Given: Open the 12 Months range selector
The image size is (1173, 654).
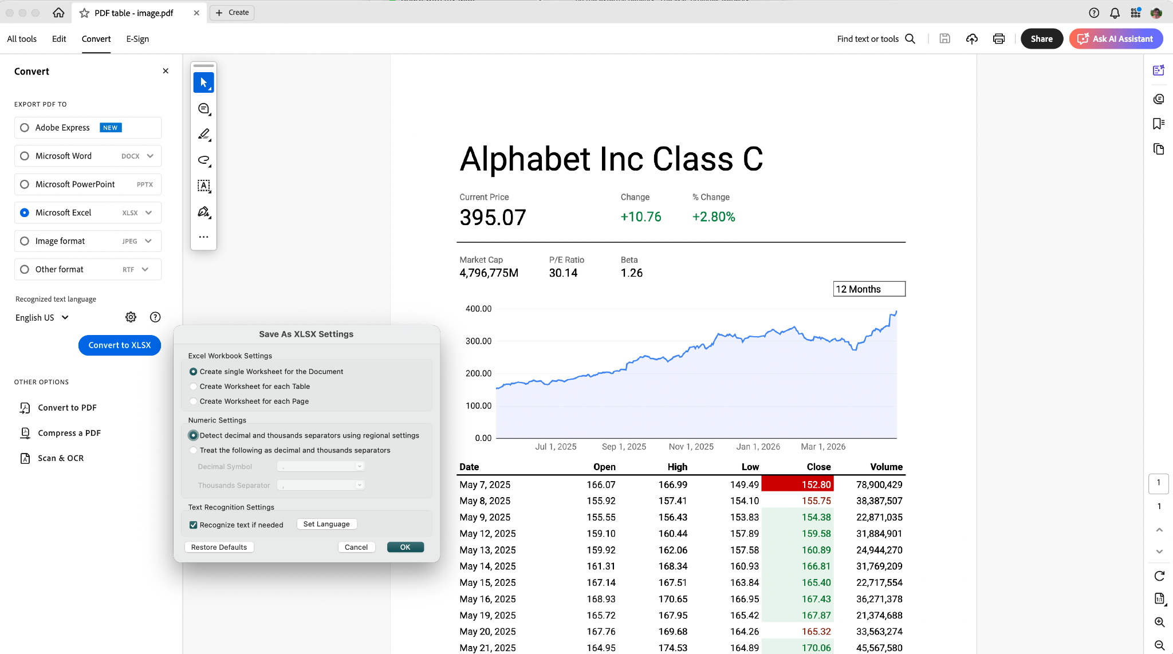Looking at the screenshot, I should pyautogui.click(x=869, y=289).
